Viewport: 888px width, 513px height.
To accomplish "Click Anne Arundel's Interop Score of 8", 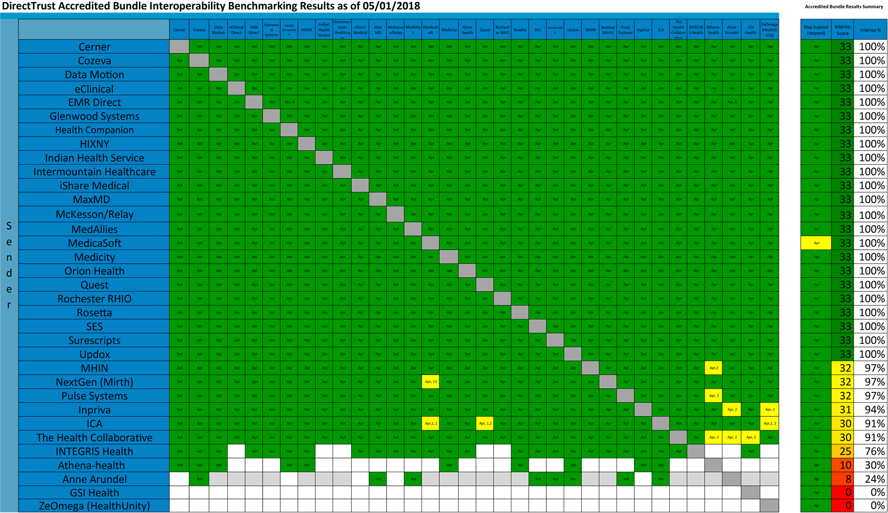I will (x=843, y=479).
